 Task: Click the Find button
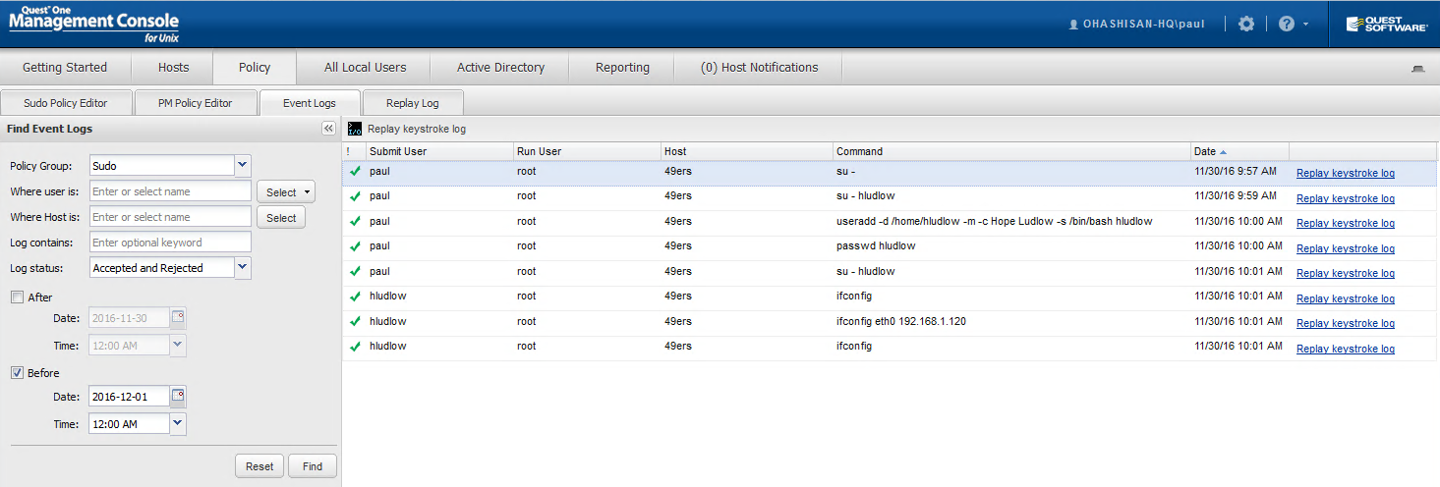coord(313,466)
